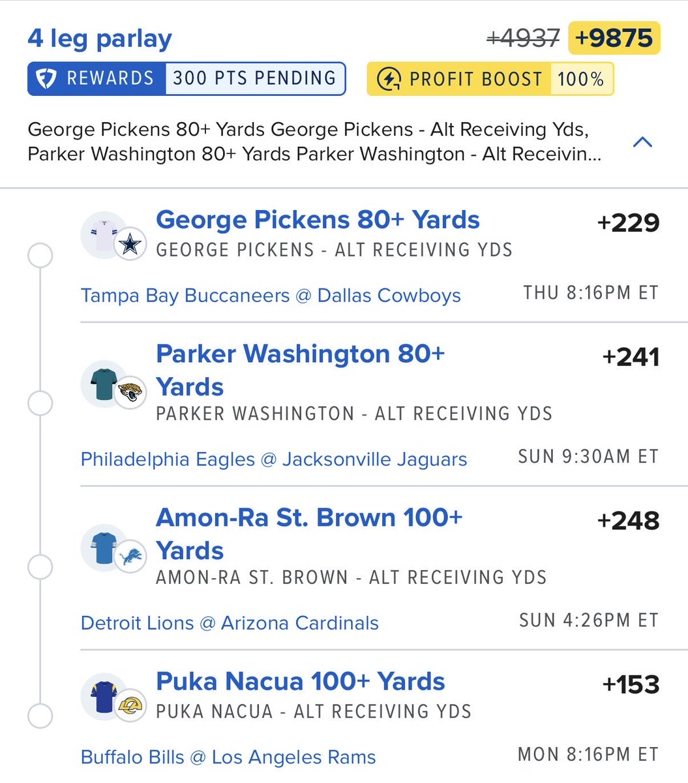Click the Los Angeles Rams logo
This screenshot has width=688, height=783.
130,706
